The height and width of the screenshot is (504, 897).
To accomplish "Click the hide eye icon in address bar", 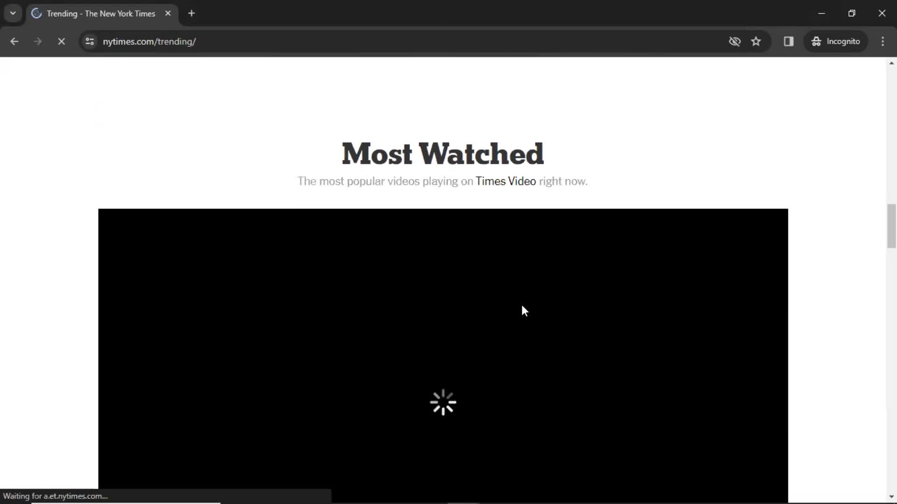I will pos(734,41).
